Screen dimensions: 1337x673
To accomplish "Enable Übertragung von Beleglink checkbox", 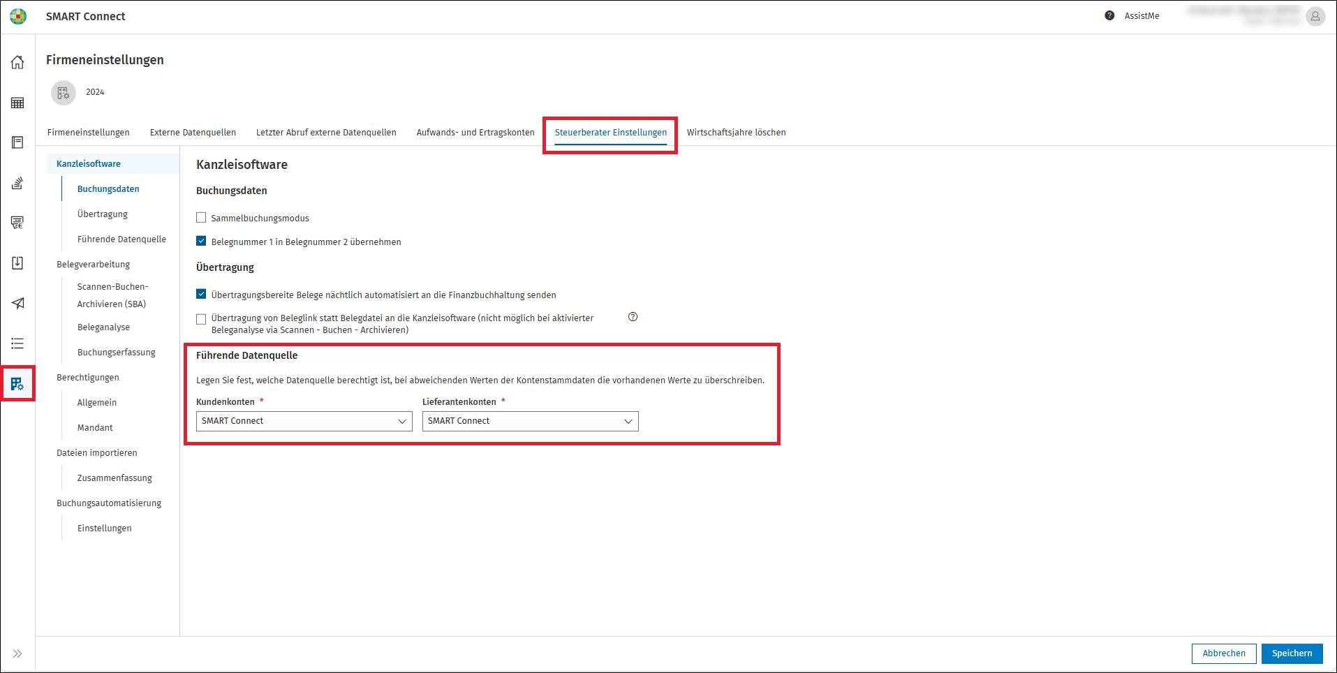I will pos(201,319).
